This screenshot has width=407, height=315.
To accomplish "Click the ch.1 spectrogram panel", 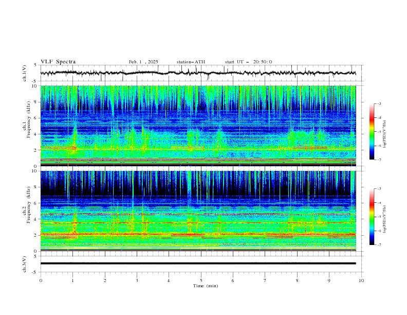I will click(x=198, y=126).
